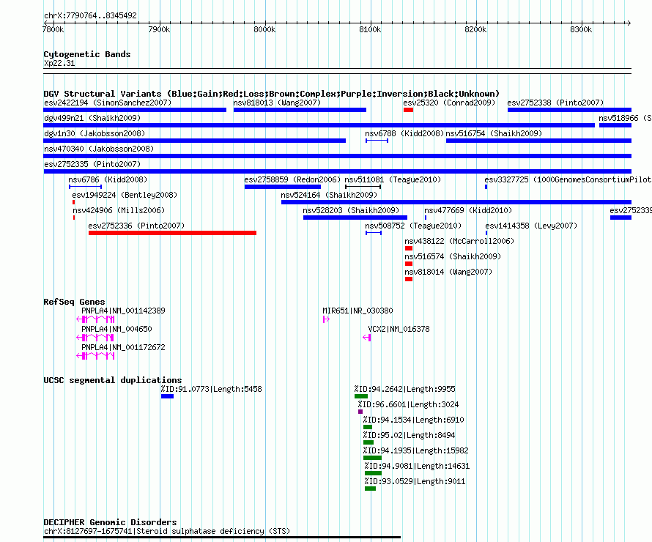Select the nsv6788 (Kidd2008) thin interval
Screen dimensions: 652x542
[x=377, y=141]
